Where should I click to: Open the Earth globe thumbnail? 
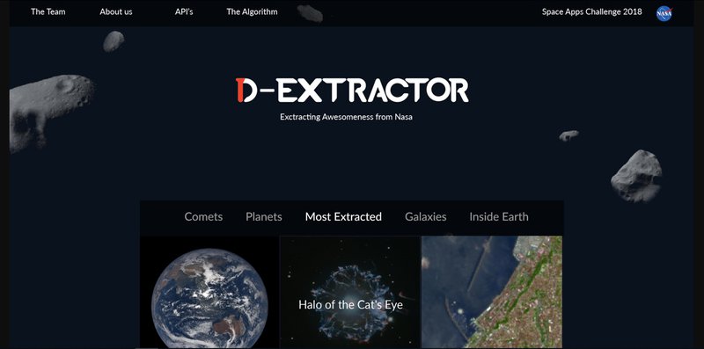click(209, 293)
